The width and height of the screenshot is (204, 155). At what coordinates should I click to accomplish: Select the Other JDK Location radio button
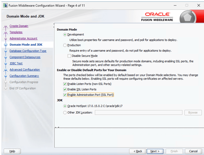point(65,113)
